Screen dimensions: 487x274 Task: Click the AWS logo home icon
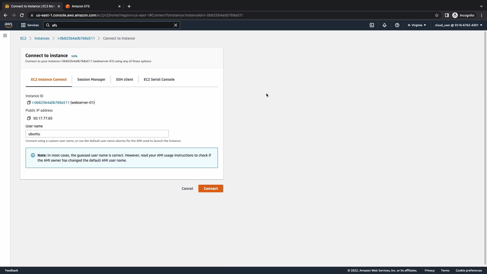(x=8, y=25)
